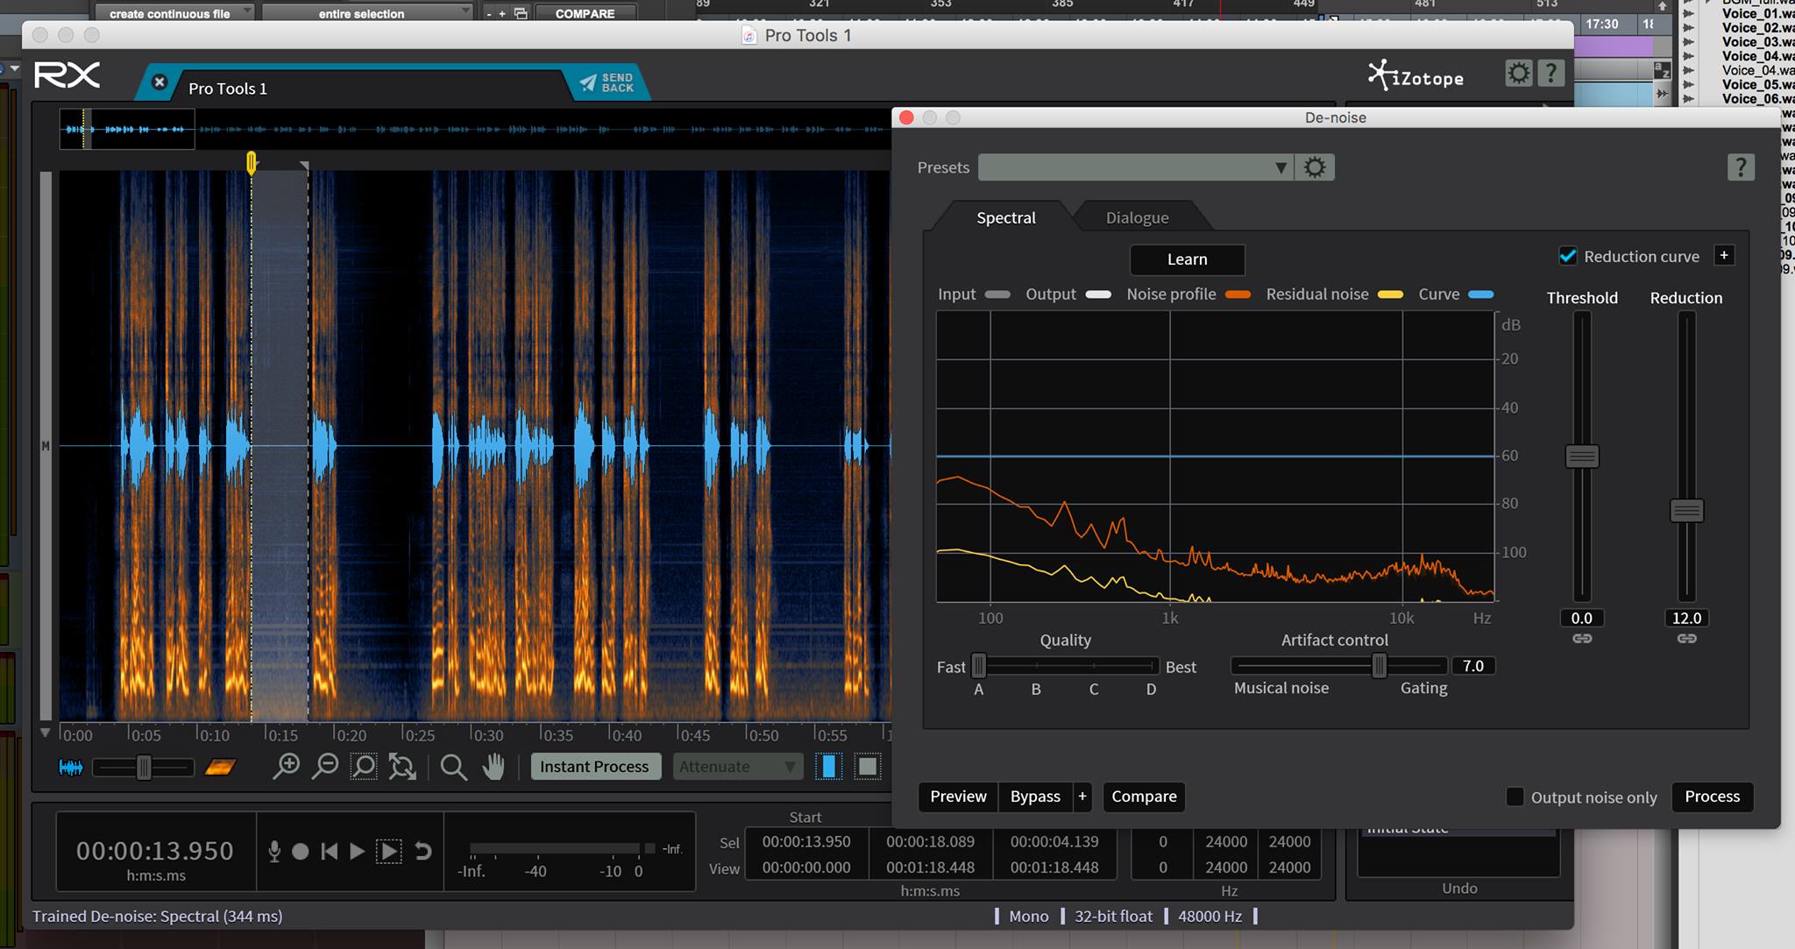Screen dimensions: 1795x949
Task: Switch to the Dialogue tab
Action: click(x=1137, y=217)
